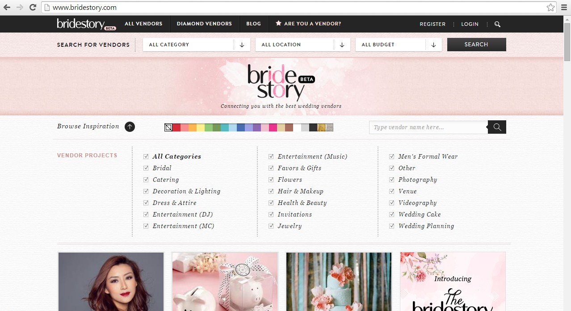571x311 pixels.
Task: Toggle the Invitations checkbox
Action: 271,214
